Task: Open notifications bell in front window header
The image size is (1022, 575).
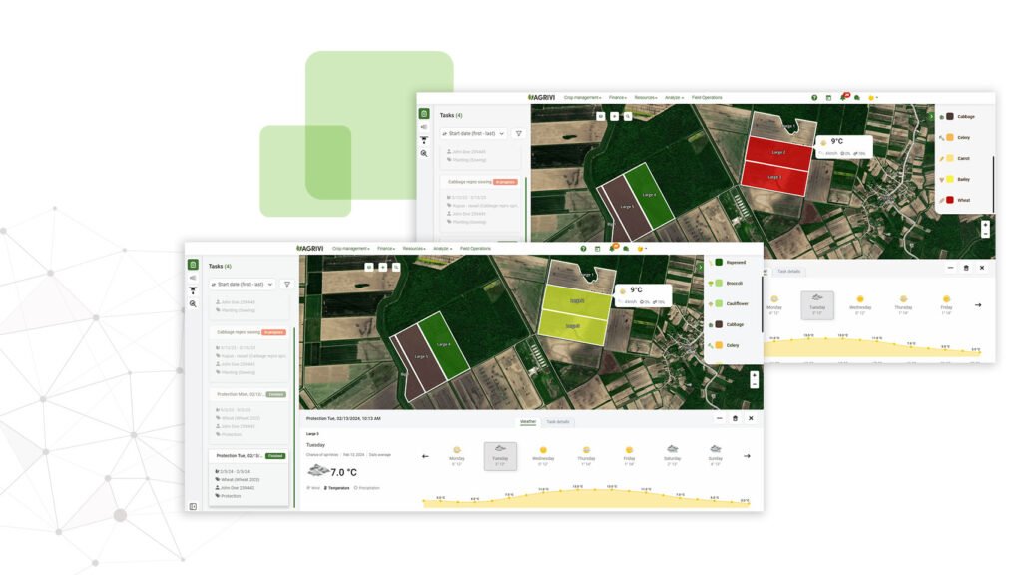Action: (612, 249)
